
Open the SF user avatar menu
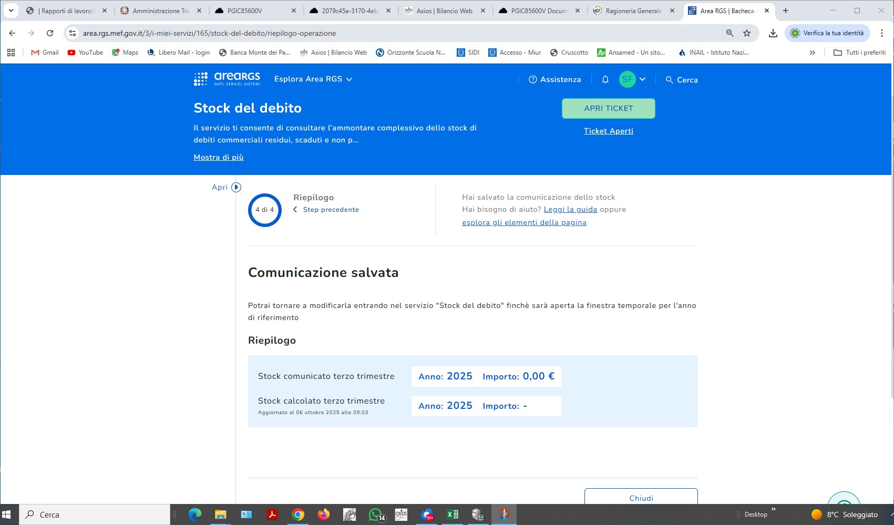click(628, 79)
